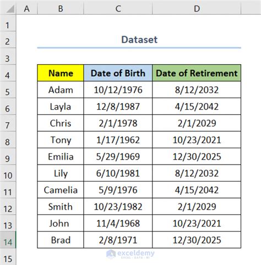This screenshot has height=265, width=261.
Task: Select row 4 header
Action: click(8, 75)
